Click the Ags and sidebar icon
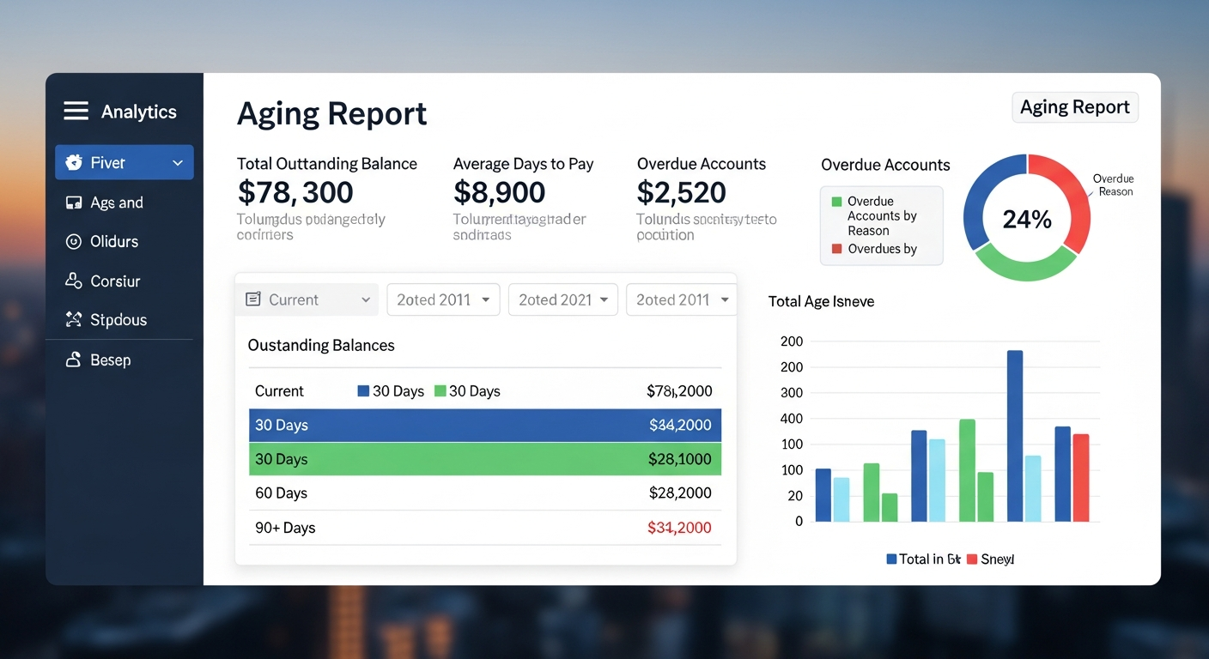This screenshot has height=659, width=1209. pyautogui.click(x=74, y=203)
